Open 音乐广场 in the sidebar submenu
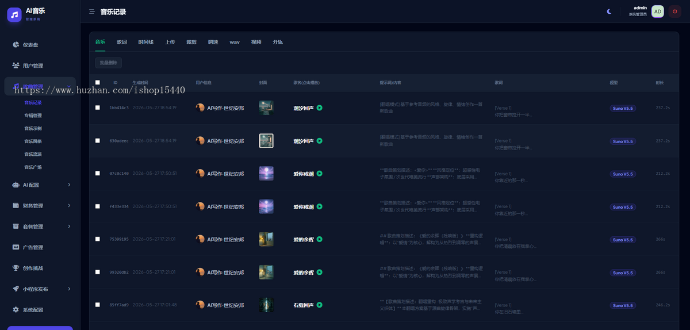Viewport: 690px width, 330px height. 33,167
